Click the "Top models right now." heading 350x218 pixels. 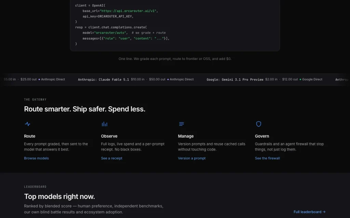[59, 197]
